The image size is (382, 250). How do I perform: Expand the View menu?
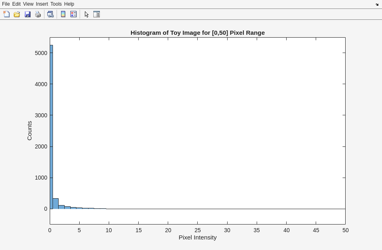(x=28, y=4)
